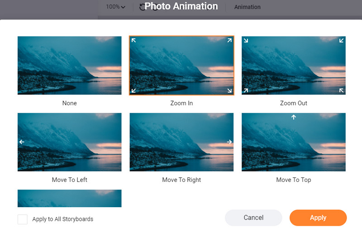Pick the Move To Left animation preview
The image size is (362, 237).
pos(69,142)
